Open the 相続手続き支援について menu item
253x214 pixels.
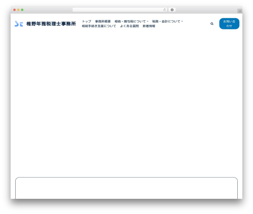click(99, 26)
